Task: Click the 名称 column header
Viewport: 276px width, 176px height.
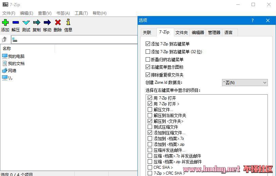Action: (28, 49)
